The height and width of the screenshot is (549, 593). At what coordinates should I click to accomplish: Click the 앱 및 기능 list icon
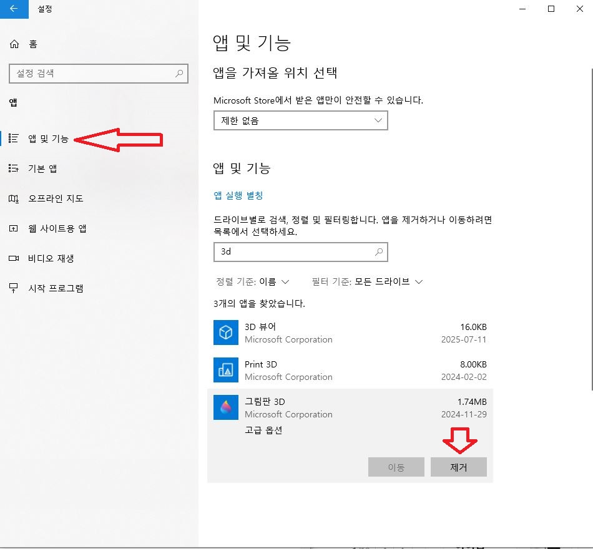[x=14, y=138]
